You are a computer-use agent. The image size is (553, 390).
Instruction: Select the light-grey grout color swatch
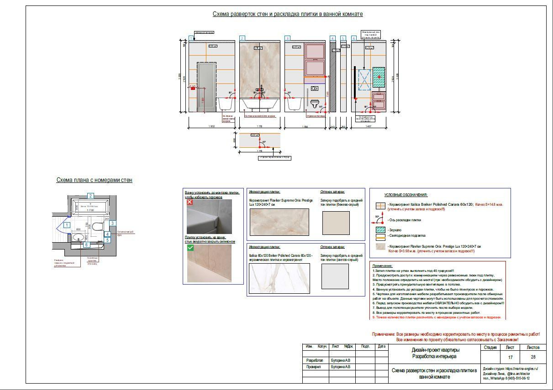pos(336,276)
